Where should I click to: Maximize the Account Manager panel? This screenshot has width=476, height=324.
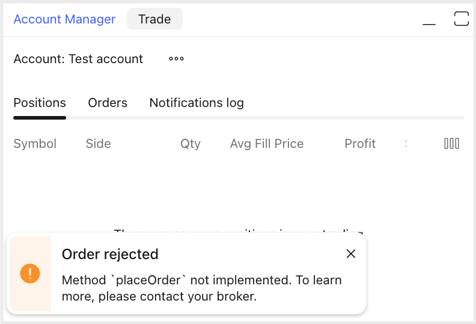pyautogui.click(x=461, y=19)
